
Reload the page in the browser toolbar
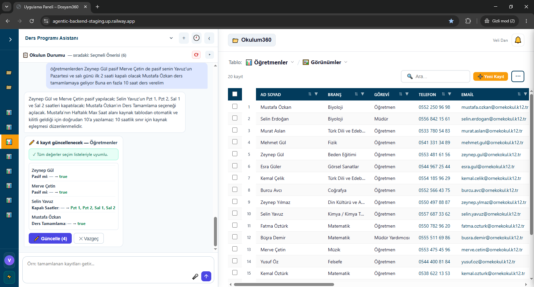pos(32,21)
